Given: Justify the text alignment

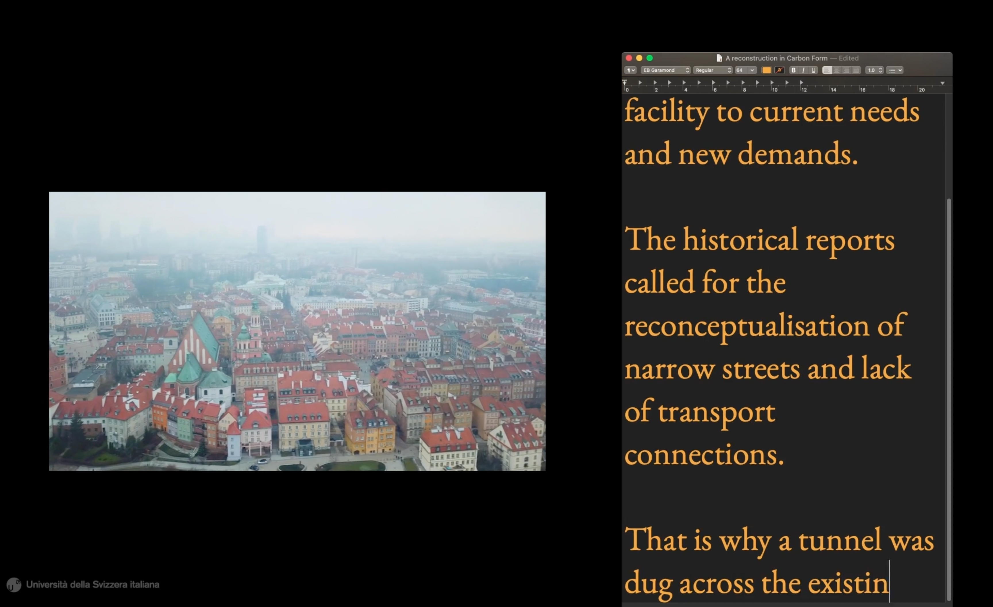Looking at the screenshot, I should (856, 70).
